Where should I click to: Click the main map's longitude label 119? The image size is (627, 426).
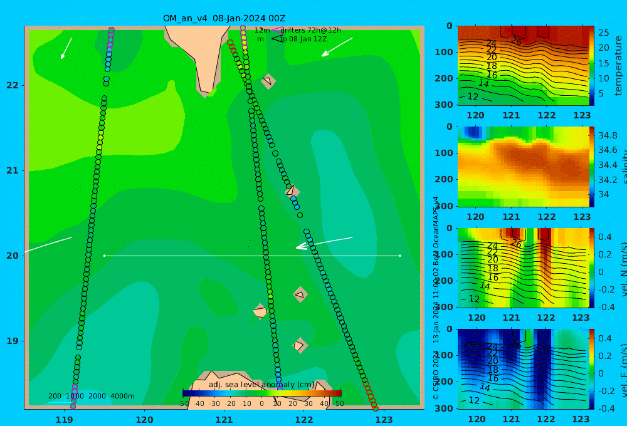pyautogui.click(x=65, y=420)
